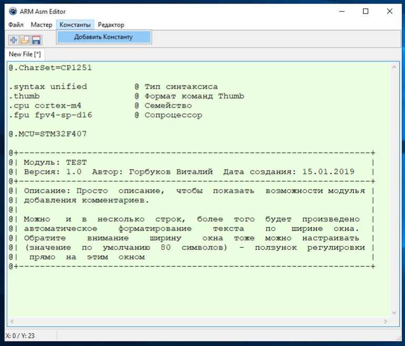Click the window resize grip in corner
This screenshot has width=405, height=346.
tap(398, 338)
